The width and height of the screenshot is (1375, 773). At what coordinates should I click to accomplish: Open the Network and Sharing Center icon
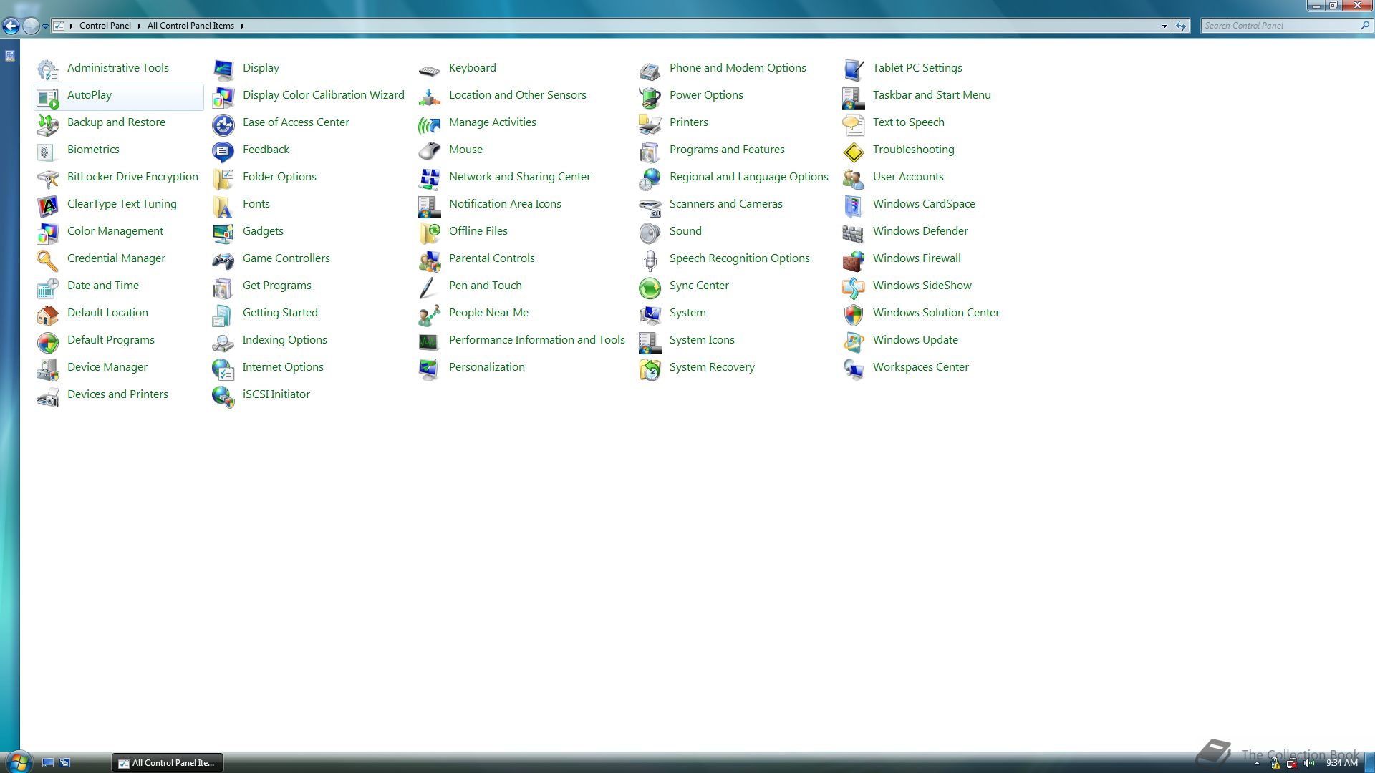(430, 179)
